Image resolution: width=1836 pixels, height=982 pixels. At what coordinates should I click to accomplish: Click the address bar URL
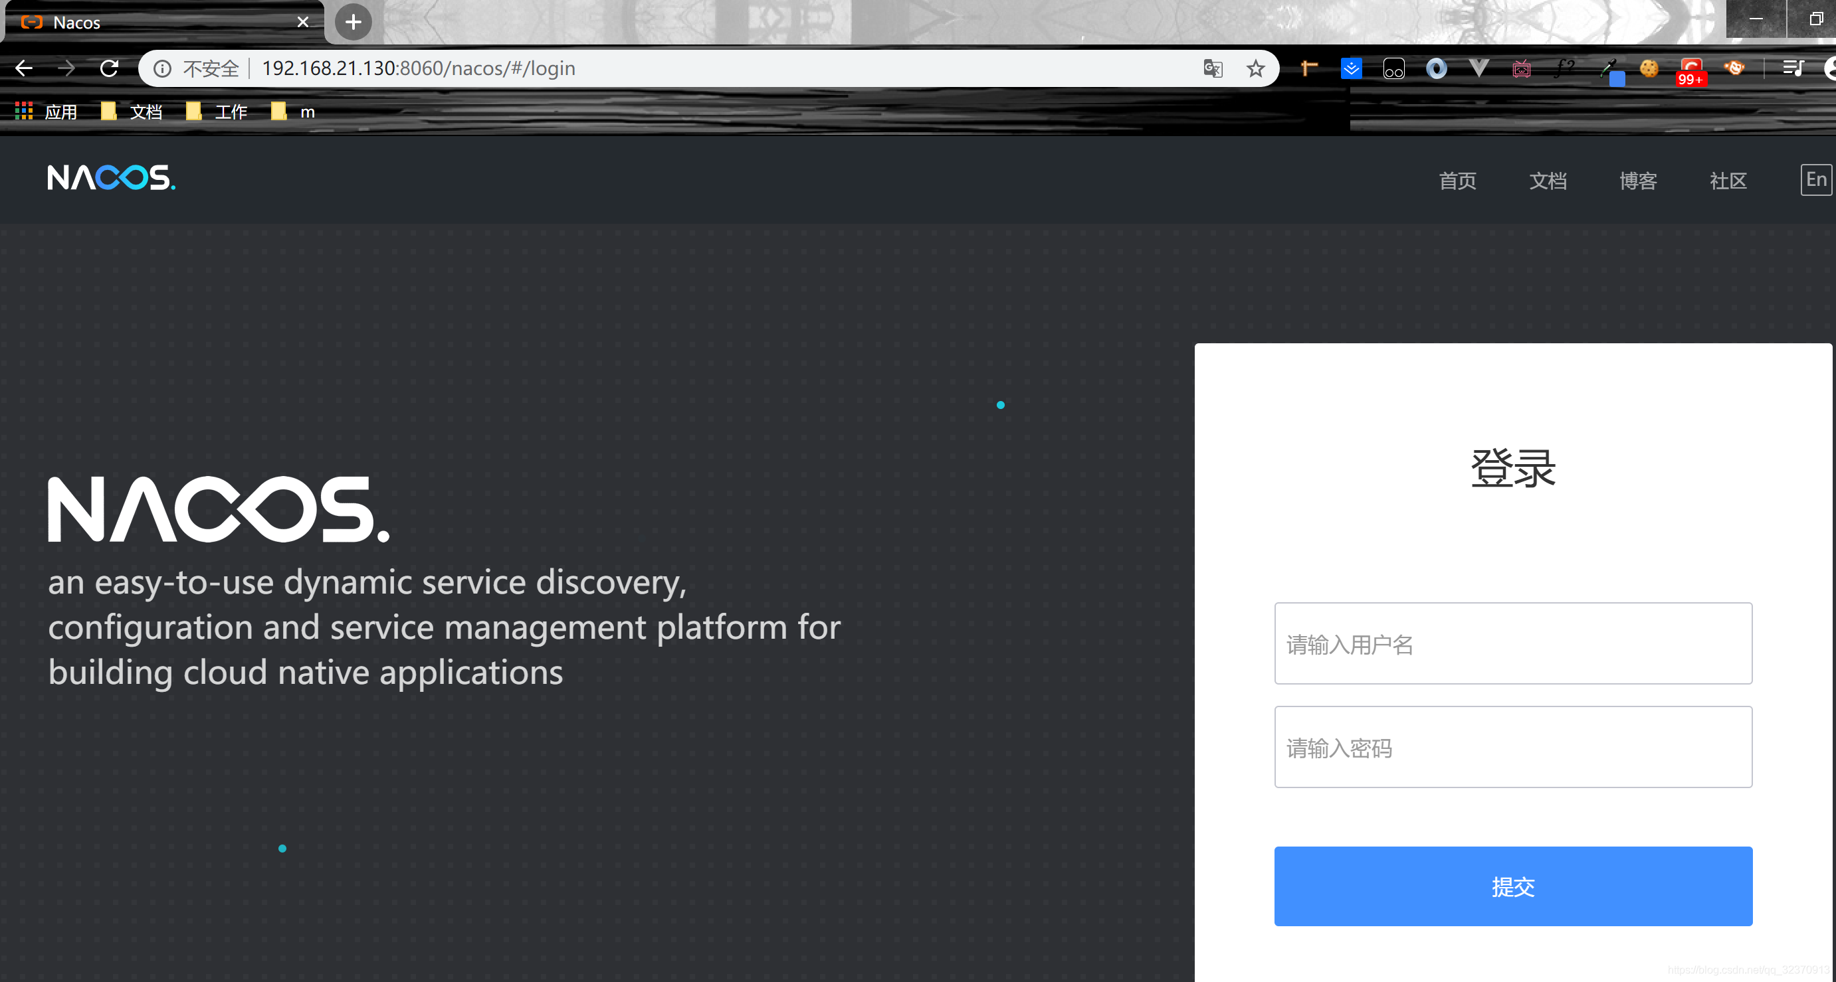(419, 68)
